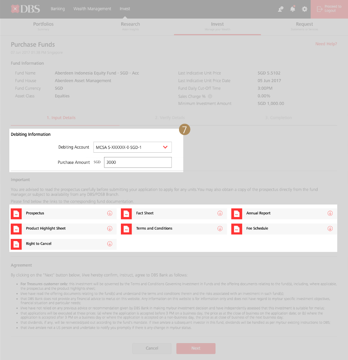The width and height of the screenshot is (348, 360).
Task: Click the Next button
Action: 196,348
